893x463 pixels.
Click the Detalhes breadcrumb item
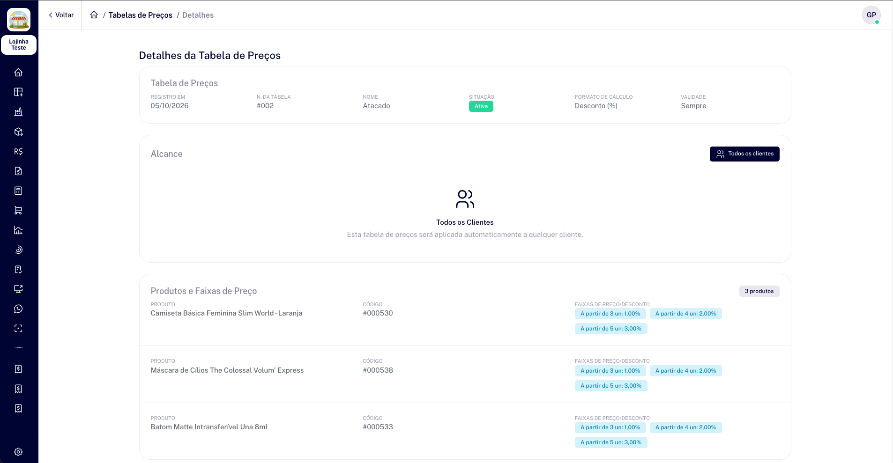click(x=198, y=15)
